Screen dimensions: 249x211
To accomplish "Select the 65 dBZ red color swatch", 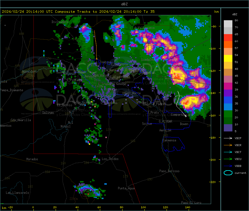I will coord(228,37).
